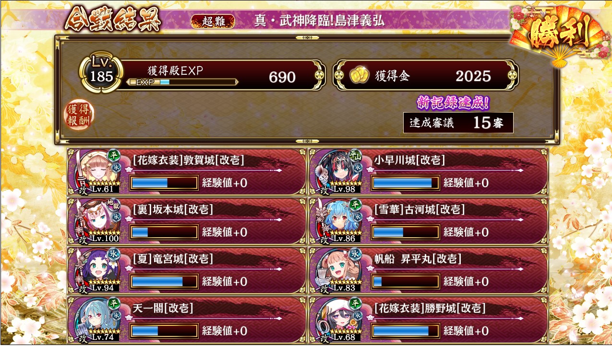Click the 平山 terrain badge on 小早川城
This screenshot has width=612, height=346.
click(x=355, y=155)
